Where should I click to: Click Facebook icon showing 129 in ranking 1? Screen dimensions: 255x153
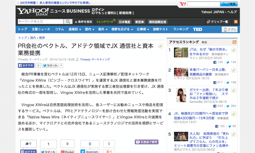click(215, 62)
